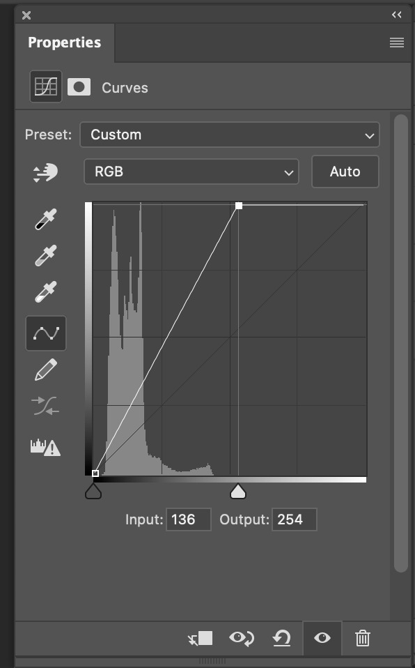Switch to the layer mask icon view
The height and width of the screenshot is (668, 415).
coord(79,87)
